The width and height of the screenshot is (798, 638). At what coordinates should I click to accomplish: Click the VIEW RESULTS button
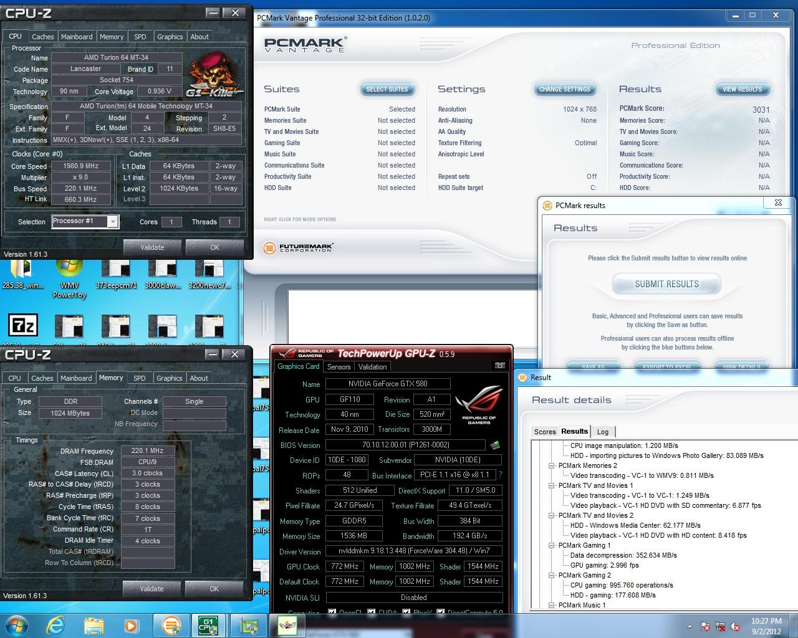click(x=743, y=90)
